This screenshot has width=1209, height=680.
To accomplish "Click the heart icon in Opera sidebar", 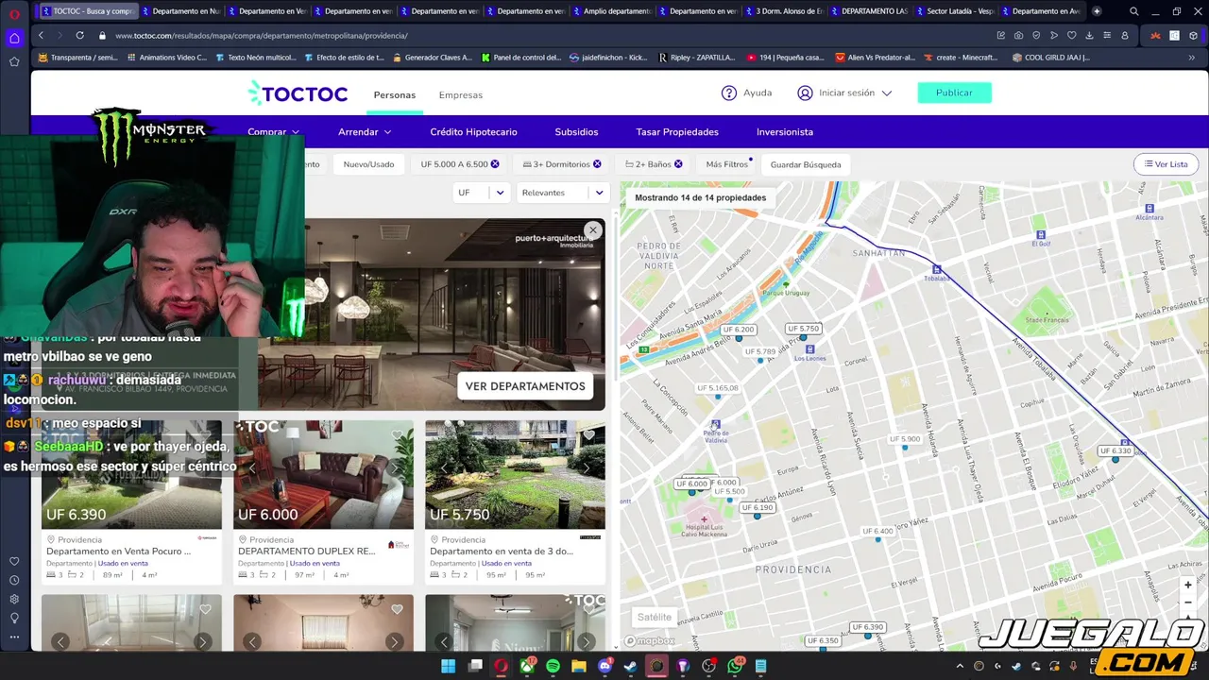I will click(x=14, y=561).
